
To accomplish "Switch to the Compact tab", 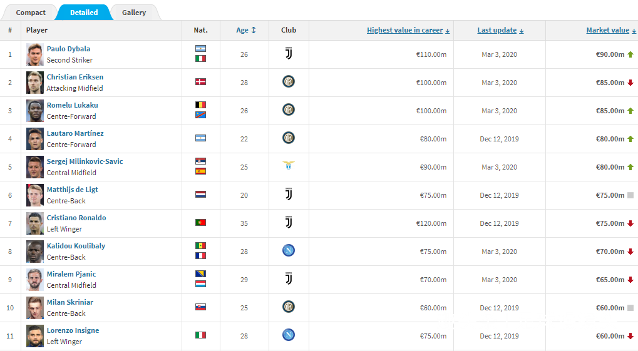I will click(x=31, y=13).
